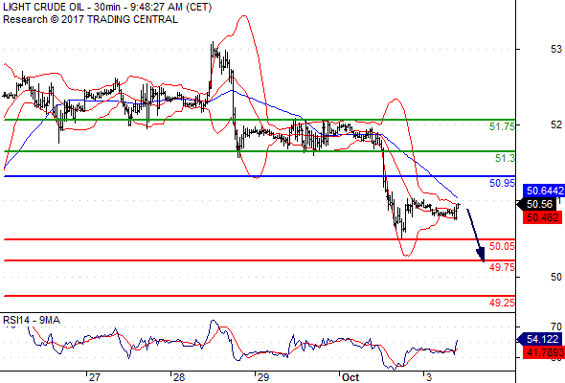Click the 70 RSI axis label
Viewport: 565px width, 383px height.
[556, 327]
